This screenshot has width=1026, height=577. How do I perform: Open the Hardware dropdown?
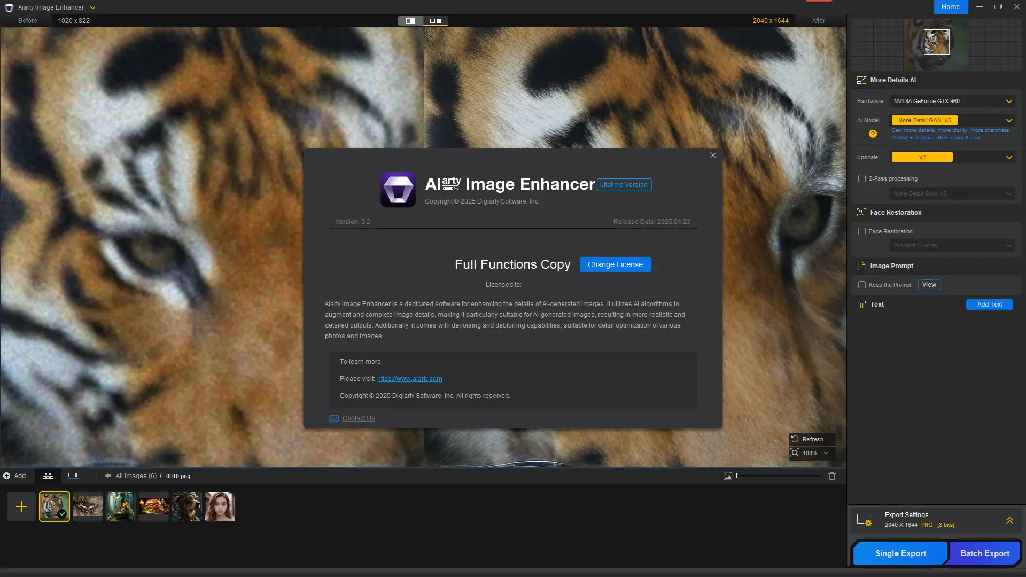tap(951, 101)
